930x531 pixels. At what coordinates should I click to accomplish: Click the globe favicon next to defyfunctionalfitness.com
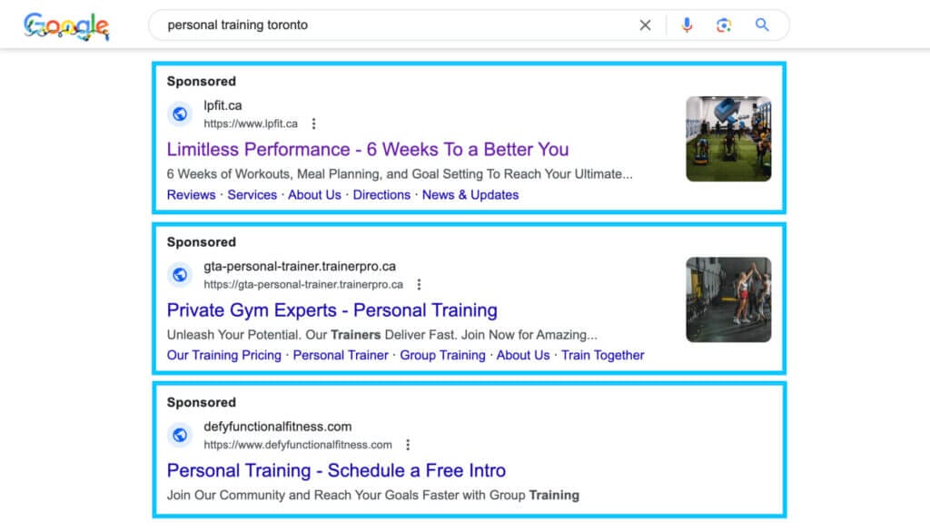pos(180,435)
